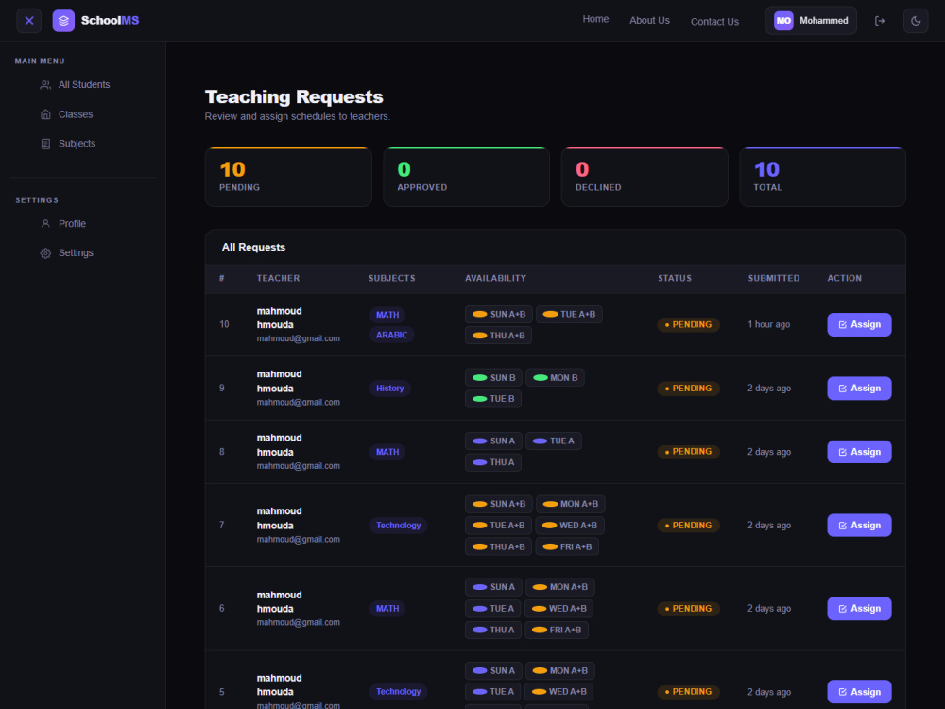Click the STATUS column header
Viewport: 945px width, 709px height.
(675, 278)
